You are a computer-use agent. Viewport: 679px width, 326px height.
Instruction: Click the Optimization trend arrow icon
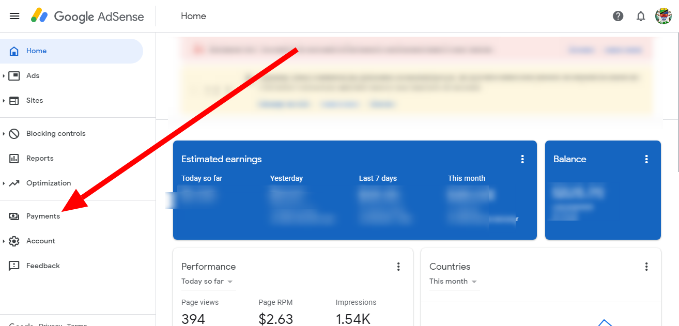coord(14,183)
